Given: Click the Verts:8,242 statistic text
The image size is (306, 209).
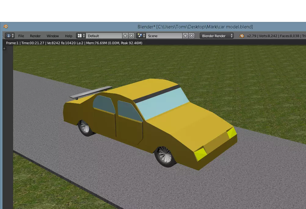Looking at the screenshot, I should 268,36.
